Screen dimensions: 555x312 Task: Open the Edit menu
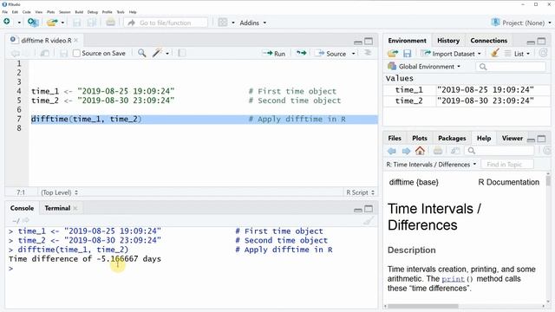(15, 12)
